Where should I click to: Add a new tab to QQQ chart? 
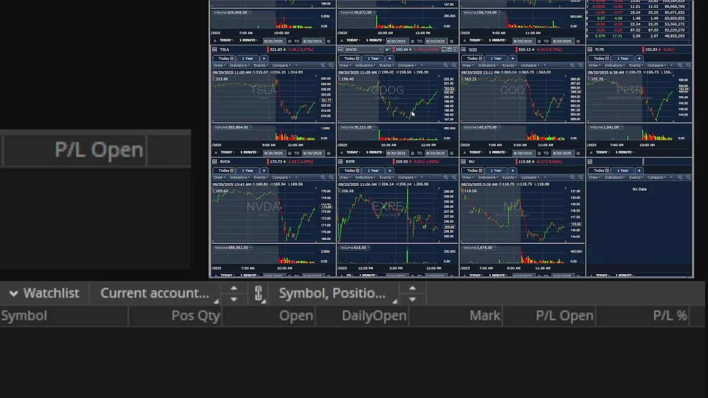click(513, 58)
